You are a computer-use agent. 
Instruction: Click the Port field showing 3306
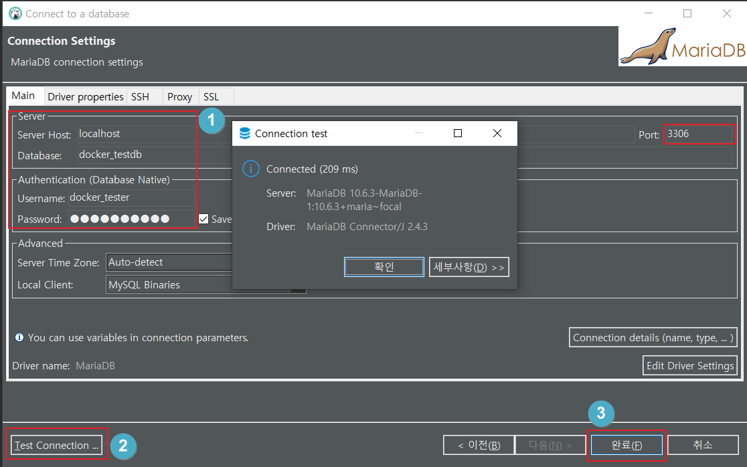[x=698, y=134]
